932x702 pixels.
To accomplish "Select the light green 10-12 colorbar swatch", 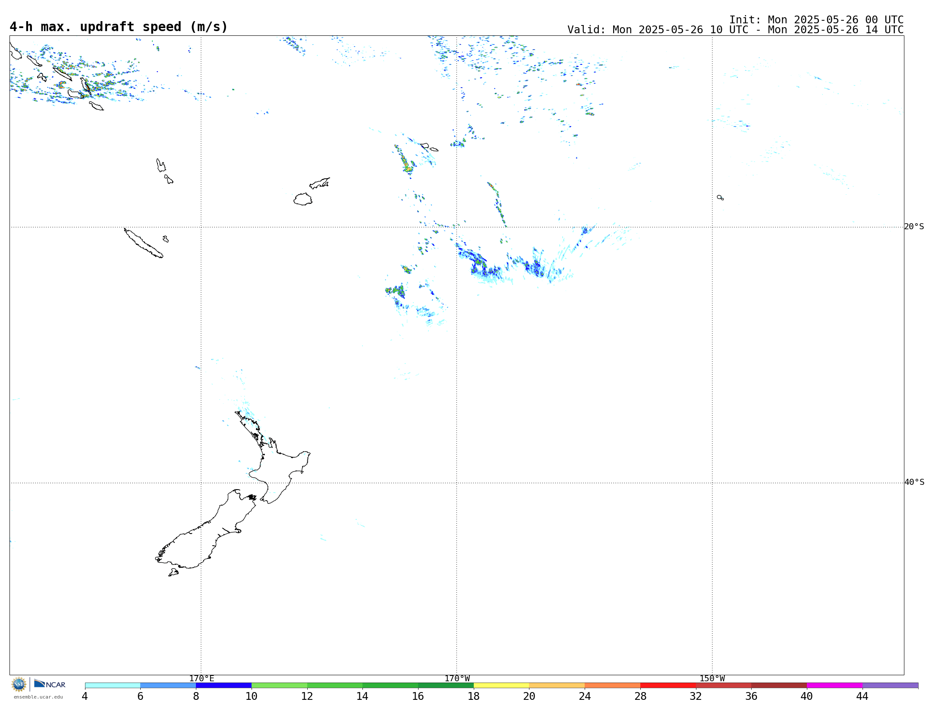I will click(279, 685).
